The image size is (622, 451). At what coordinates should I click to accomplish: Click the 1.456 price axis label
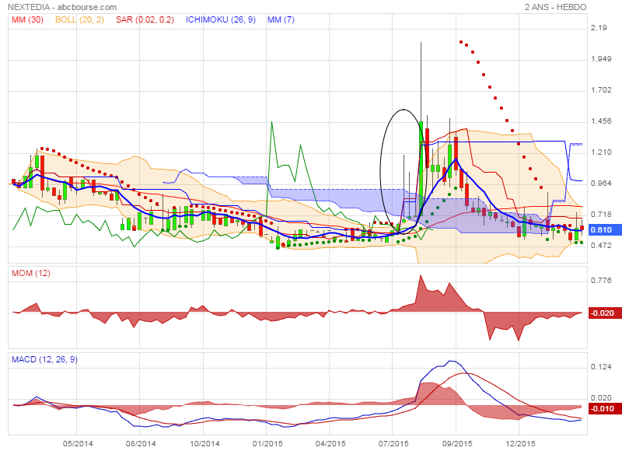[x=601, y=121]
